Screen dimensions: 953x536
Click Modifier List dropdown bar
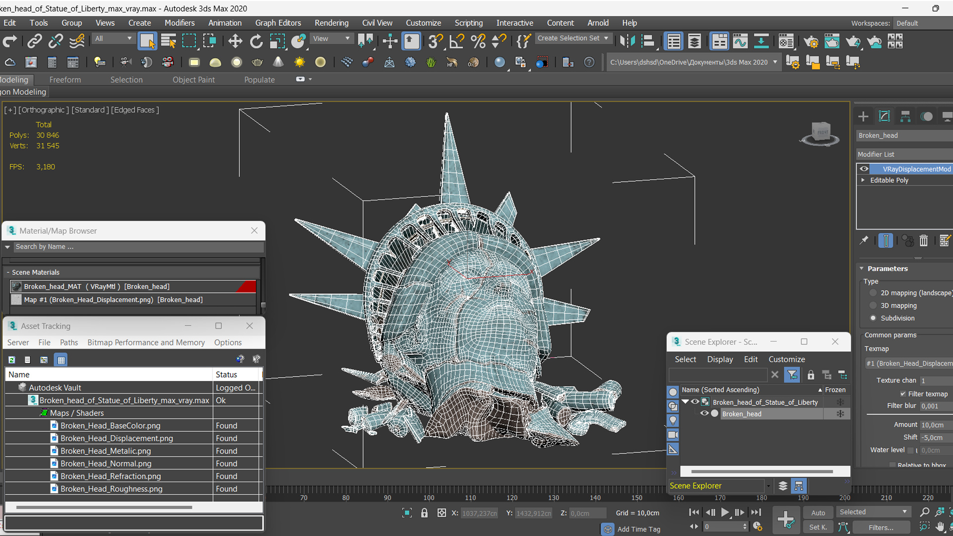coord(904,154)
